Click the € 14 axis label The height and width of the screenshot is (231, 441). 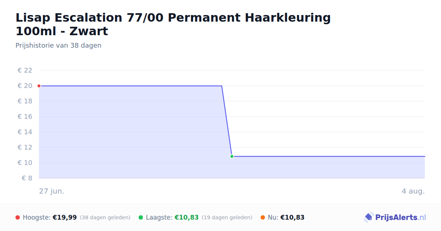point(25,132)
